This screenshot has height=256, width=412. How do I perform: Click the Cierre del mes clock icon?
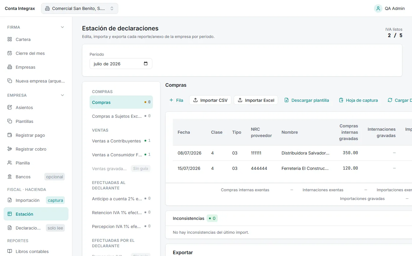point(10,53)
